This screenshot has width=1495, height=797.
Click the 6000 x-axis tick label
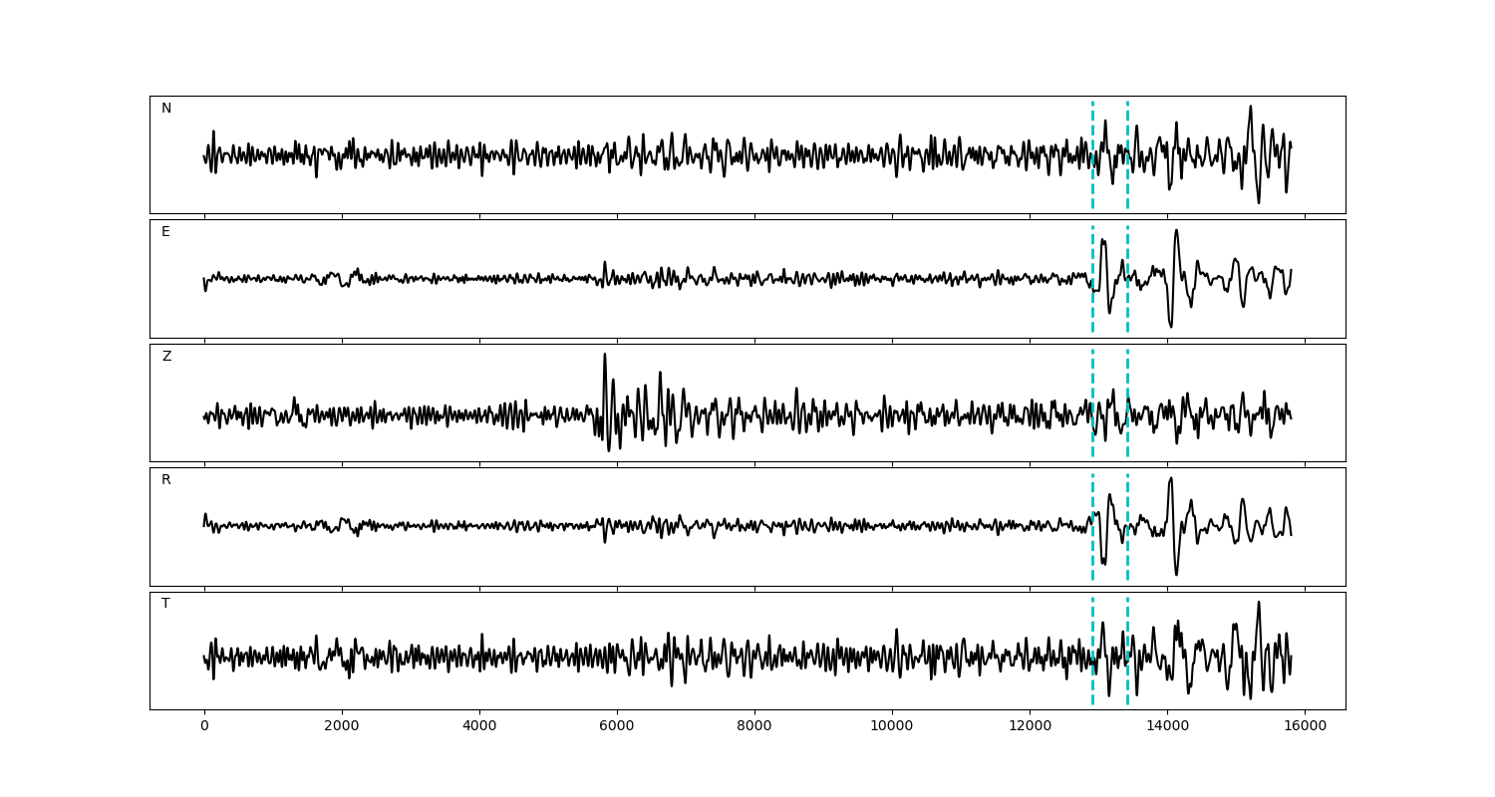[617, 727]
